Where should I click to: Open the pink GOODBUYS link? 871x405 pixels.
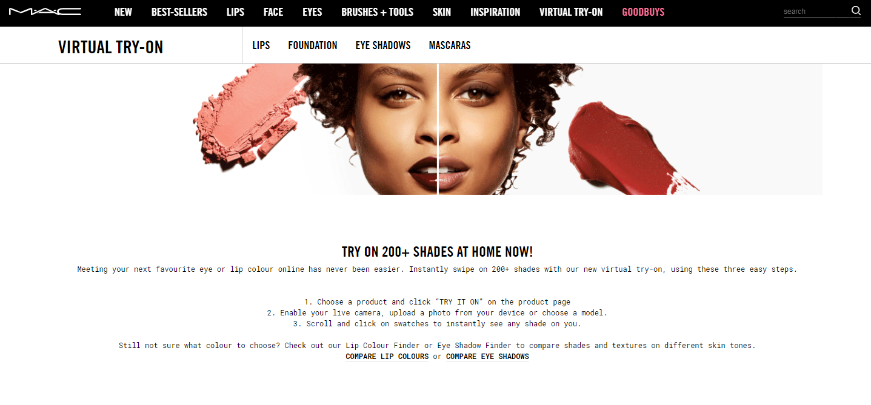(643, 12)
